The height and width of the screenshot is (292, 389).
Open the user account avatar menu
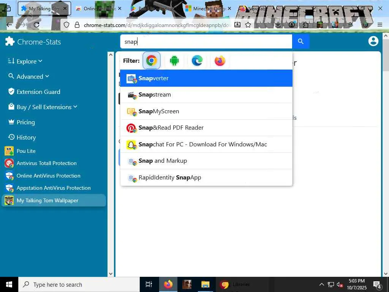coord(373,41)
